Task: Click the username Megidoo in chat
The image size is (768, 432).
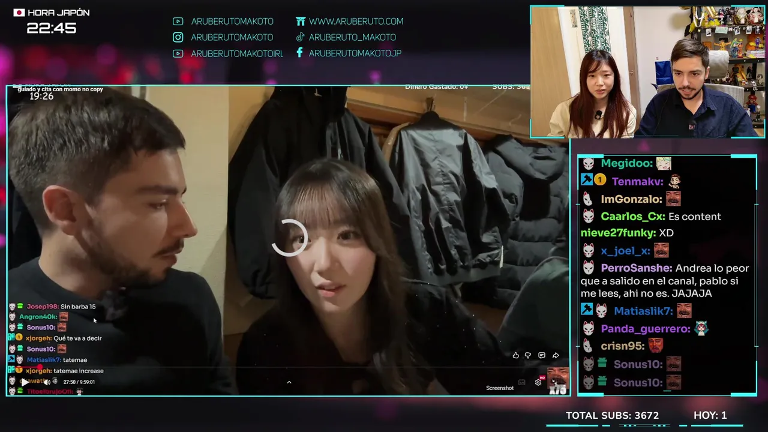Action: tap(627, 163)
